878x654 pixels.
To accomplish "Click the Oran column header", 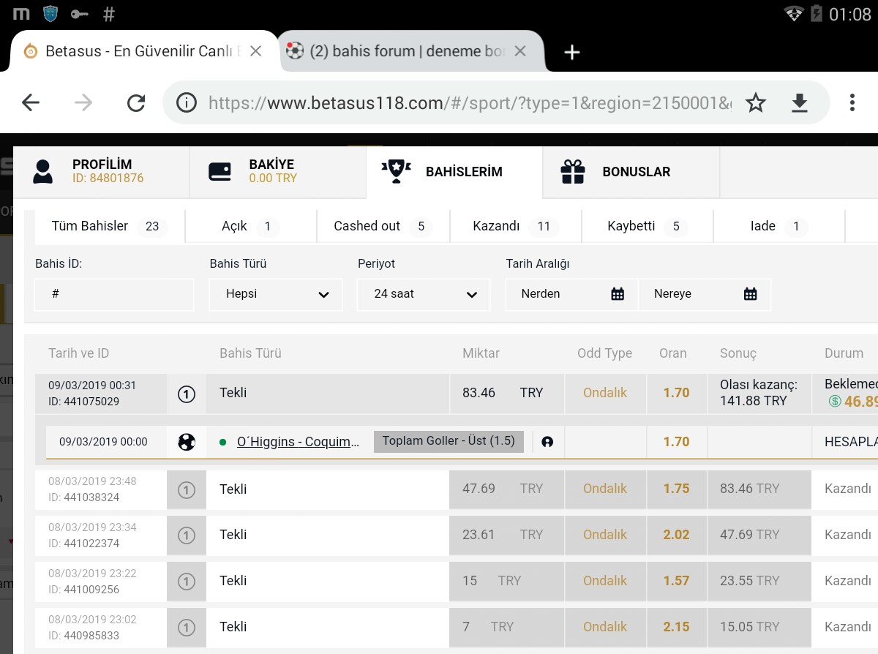I will tap(673, 353).
